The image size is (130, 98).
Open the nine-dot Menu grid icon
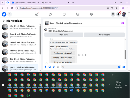pyautogui.click(x=113, y=14)
